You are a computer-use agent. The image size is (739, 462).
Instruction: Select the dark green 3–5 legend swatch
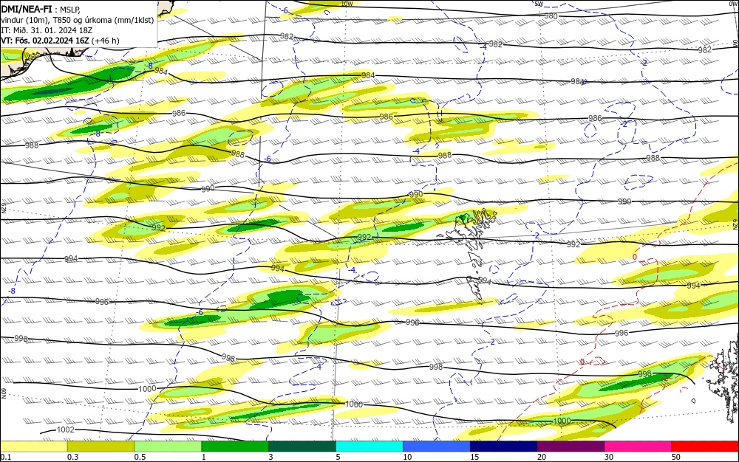tap(302, 447)
